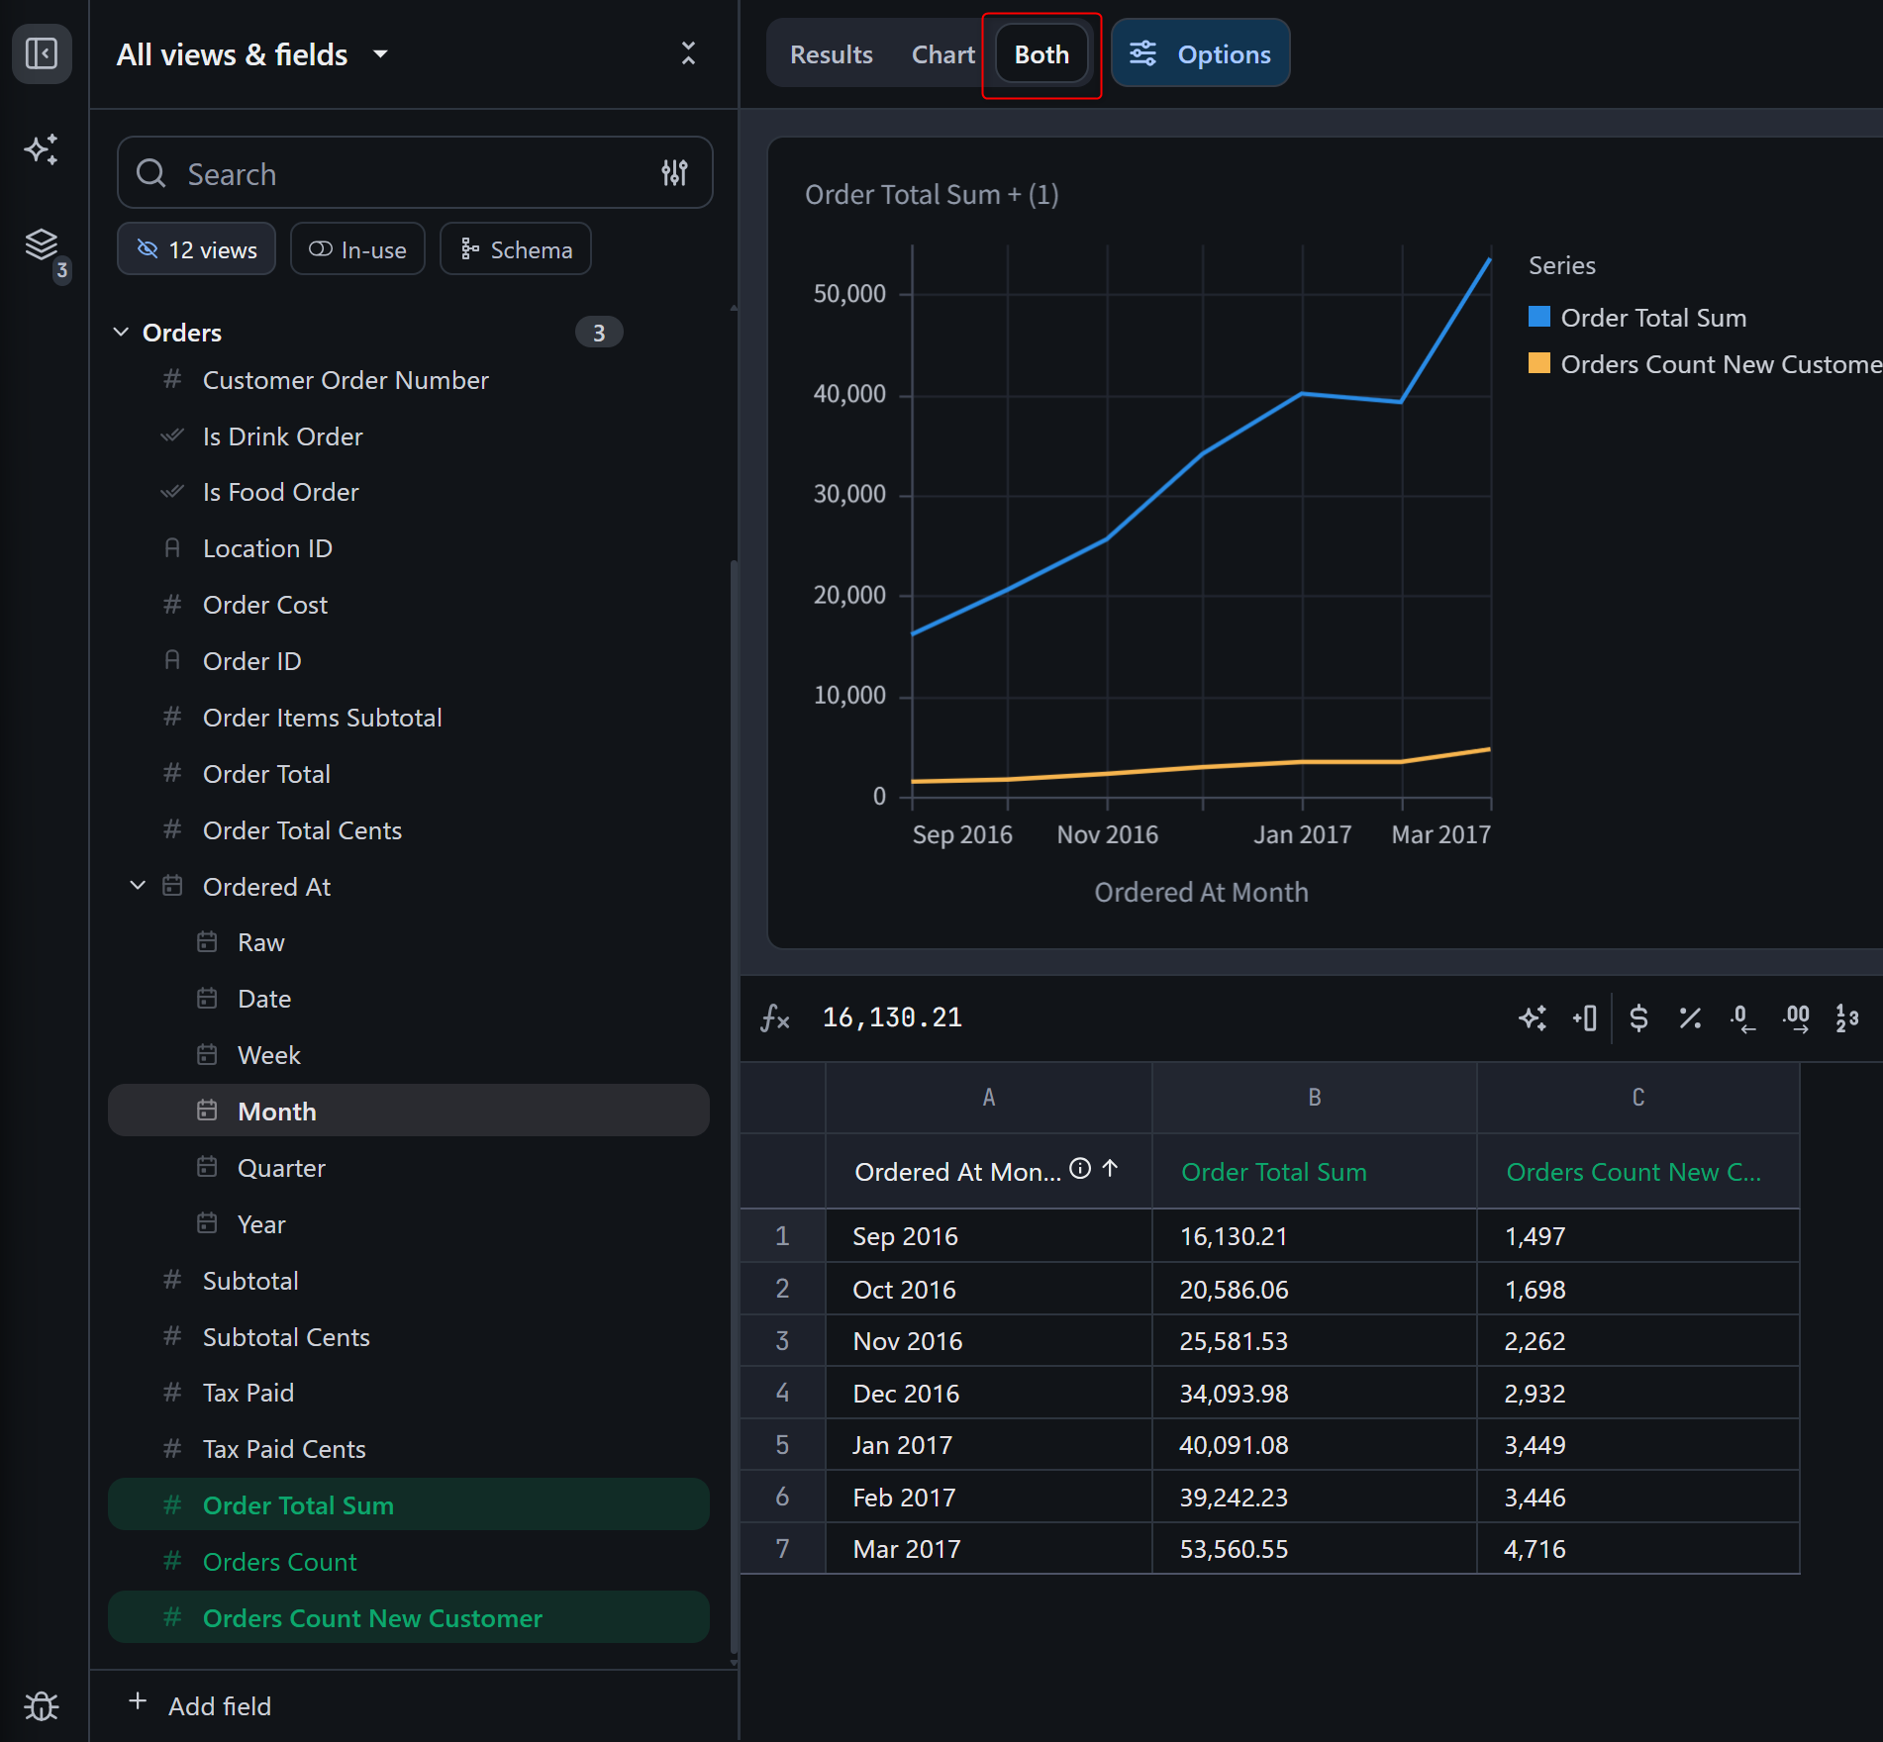
Task: Collapse the Orders view tree
Action: (122, 333)
